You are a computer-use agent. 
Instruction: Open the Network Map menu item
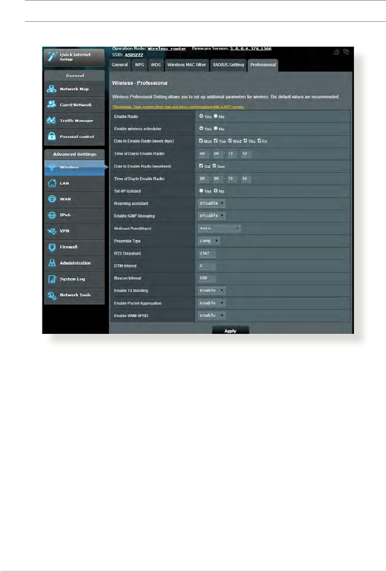tap(75, 88)
